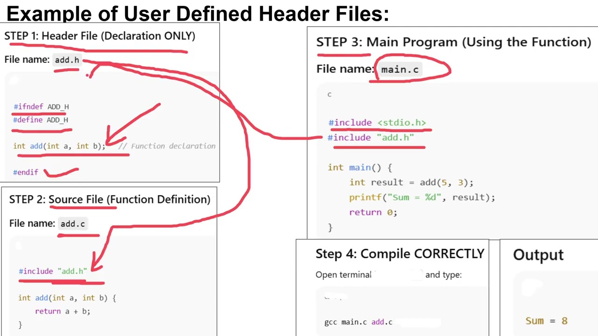The width and height of the screenshot is (598, 336).
Task: Select the 'STEP 1: Header File (Declaration ONLY)' heading
Action: click(100, 36)
